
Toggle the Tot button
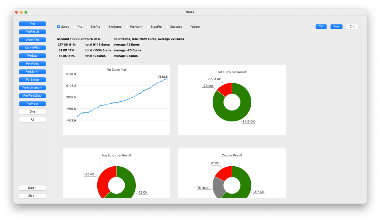[x=321, y=27]
